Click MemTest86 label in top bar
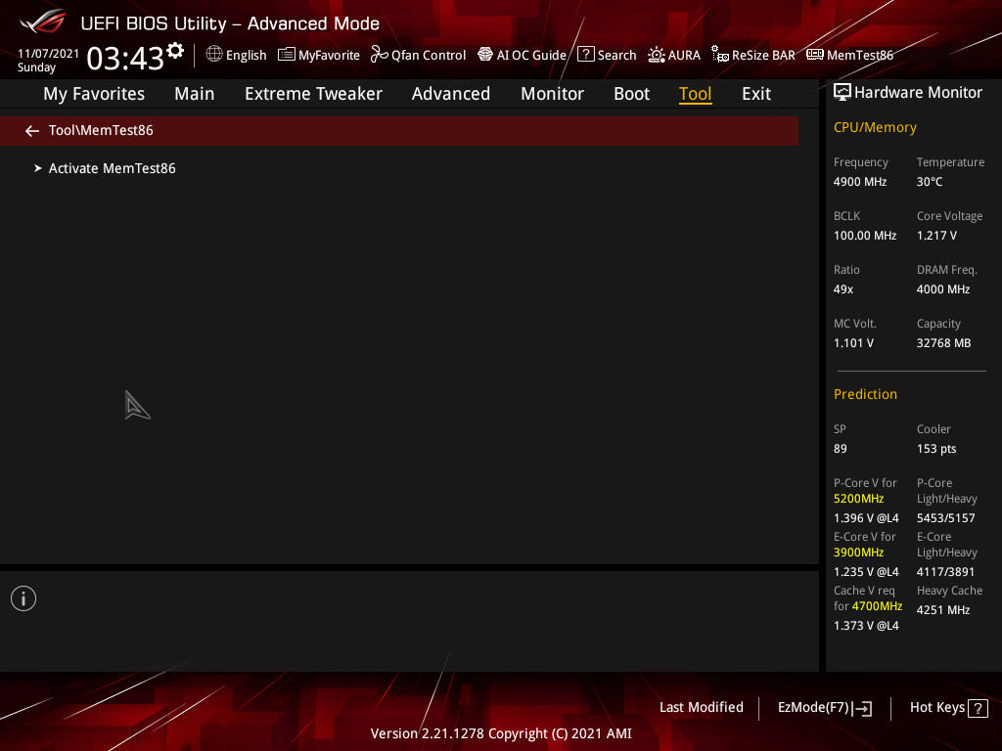The width and height of the screenshot is (1002, 751). tap(859, 55)
